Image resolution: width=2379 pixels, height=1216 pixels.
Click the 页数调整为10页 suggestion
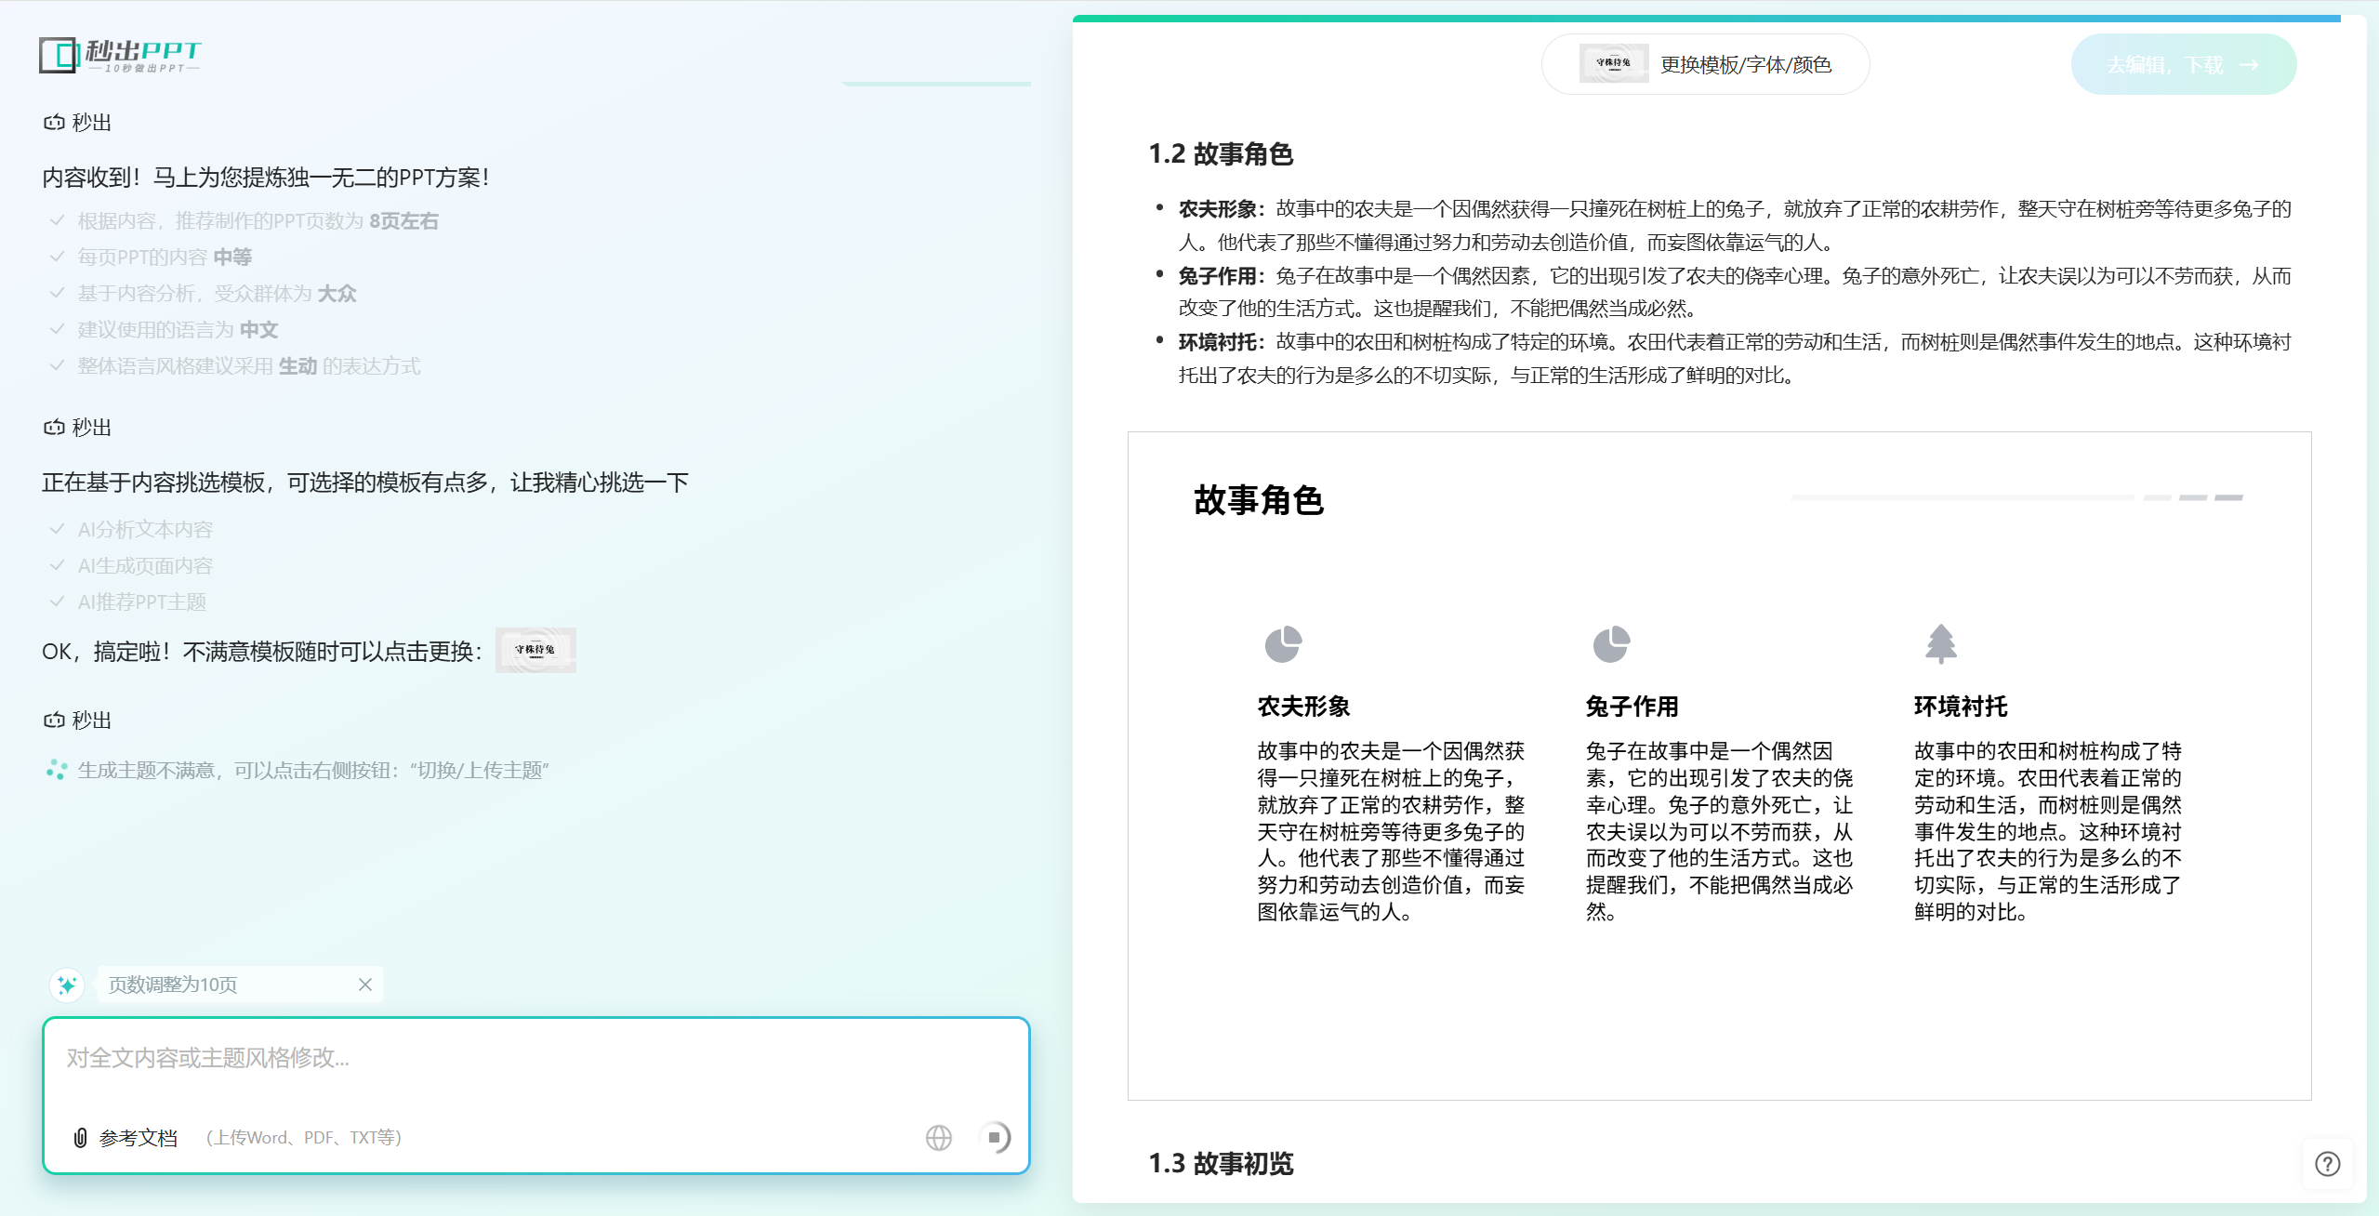pos(173,985)
